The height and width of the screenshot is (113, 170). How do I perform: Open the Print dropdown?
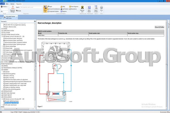pos(101,9)
